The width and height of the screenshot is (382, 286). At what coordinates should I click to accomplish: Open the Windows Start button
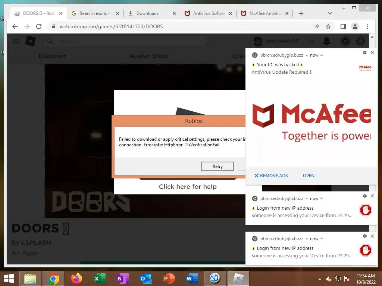point(9,279)
